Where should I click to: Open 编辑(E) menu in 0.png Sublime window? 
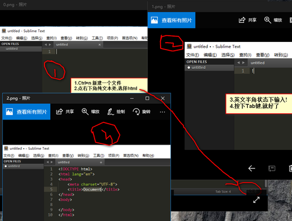(x=22, y=38)
